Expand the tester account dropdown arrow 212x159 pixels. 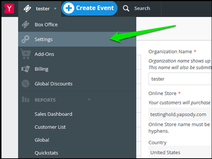[55, 9]
